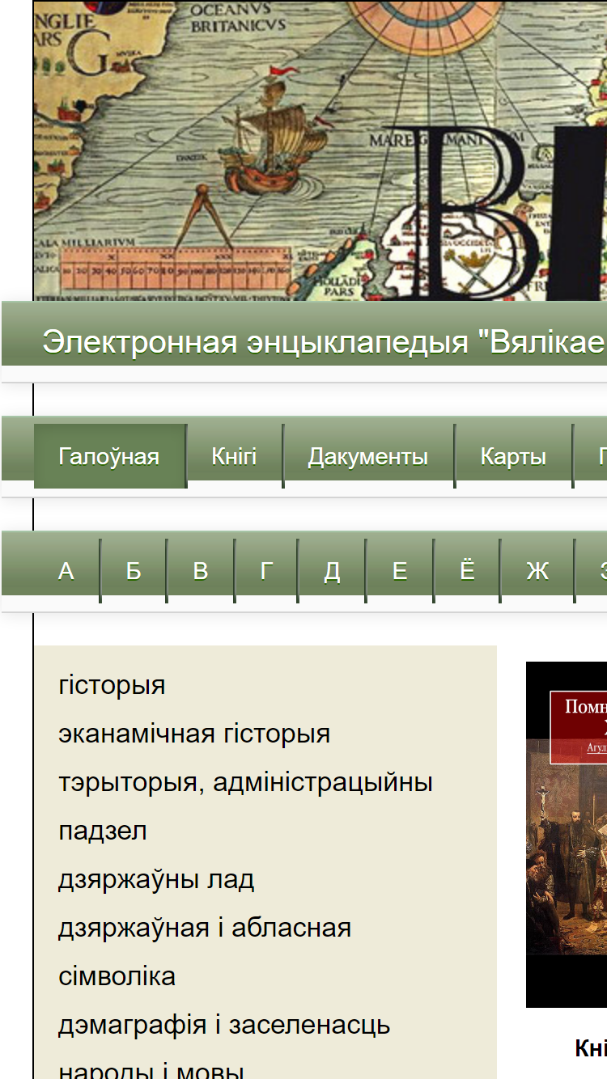
Task: Open the Галоўная menu tab
Action: [109, 456]
